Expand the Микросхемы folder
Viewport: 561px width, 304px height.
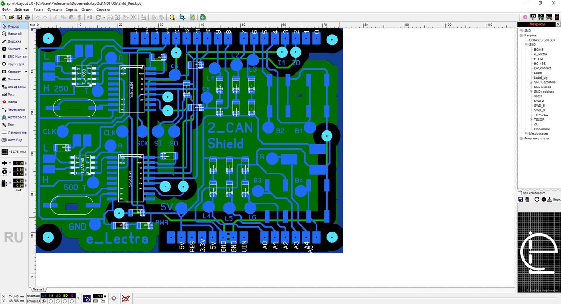[526, 133]
